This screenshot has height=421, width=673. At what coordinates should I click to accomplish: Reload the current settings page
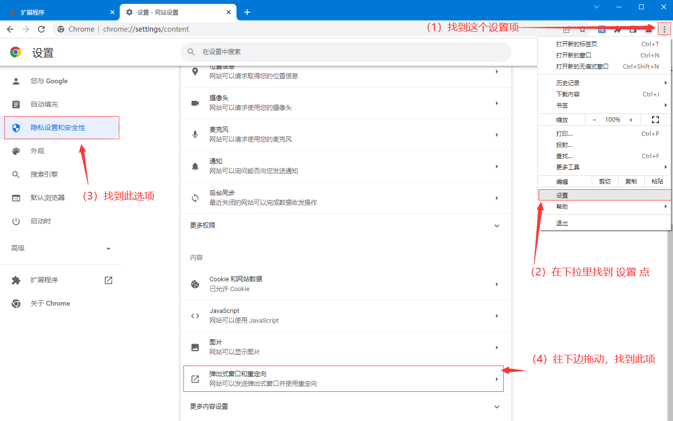tap(41, 29)
